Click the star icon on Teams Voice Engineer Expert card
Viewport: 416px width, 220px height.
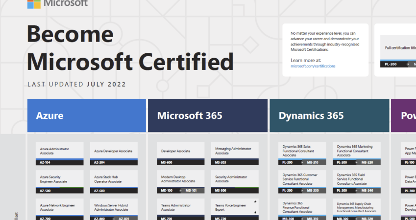point(255,202)
